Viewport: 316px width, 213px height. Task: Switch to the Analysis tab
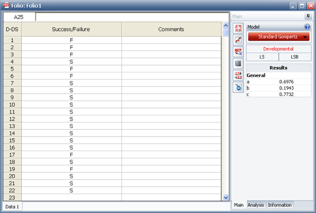tap(256, 205)
